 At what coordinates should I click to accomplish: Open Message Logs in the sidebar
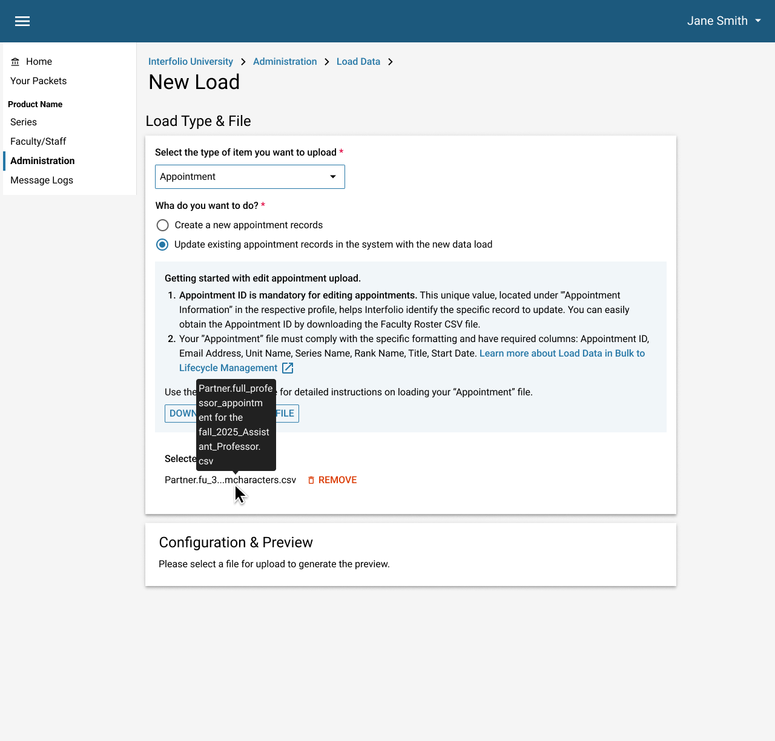(42, 180)
